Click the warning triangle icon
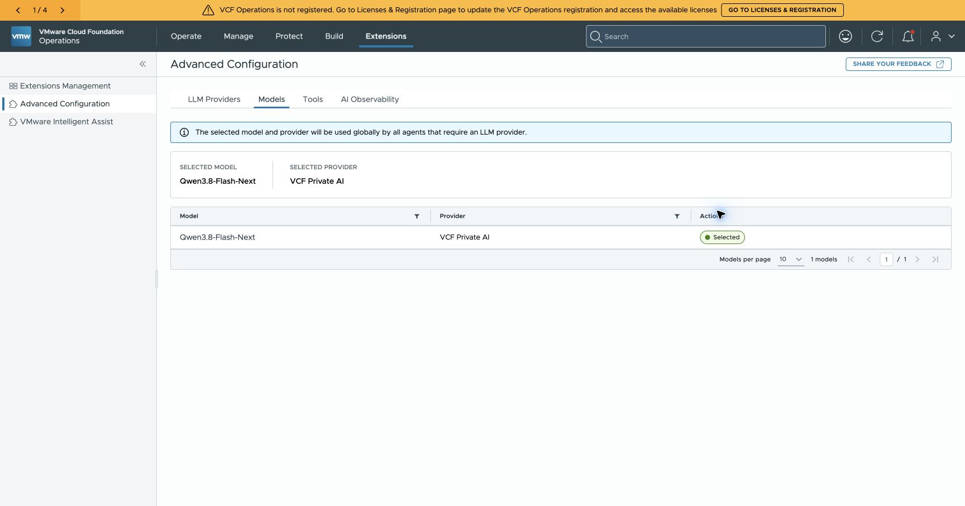The height and width of the screenshot is (506, 965). coord(208,10)
